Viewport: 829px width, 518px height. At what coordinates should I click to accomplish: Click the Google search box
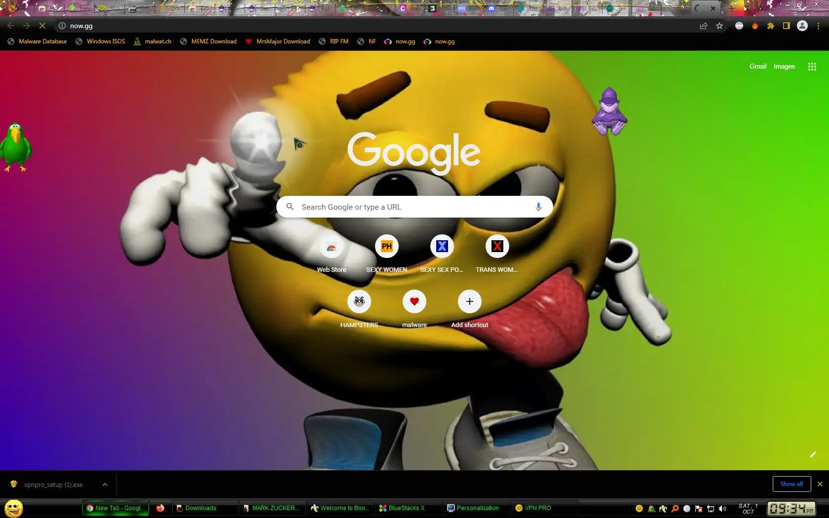[x=414, y=207]
